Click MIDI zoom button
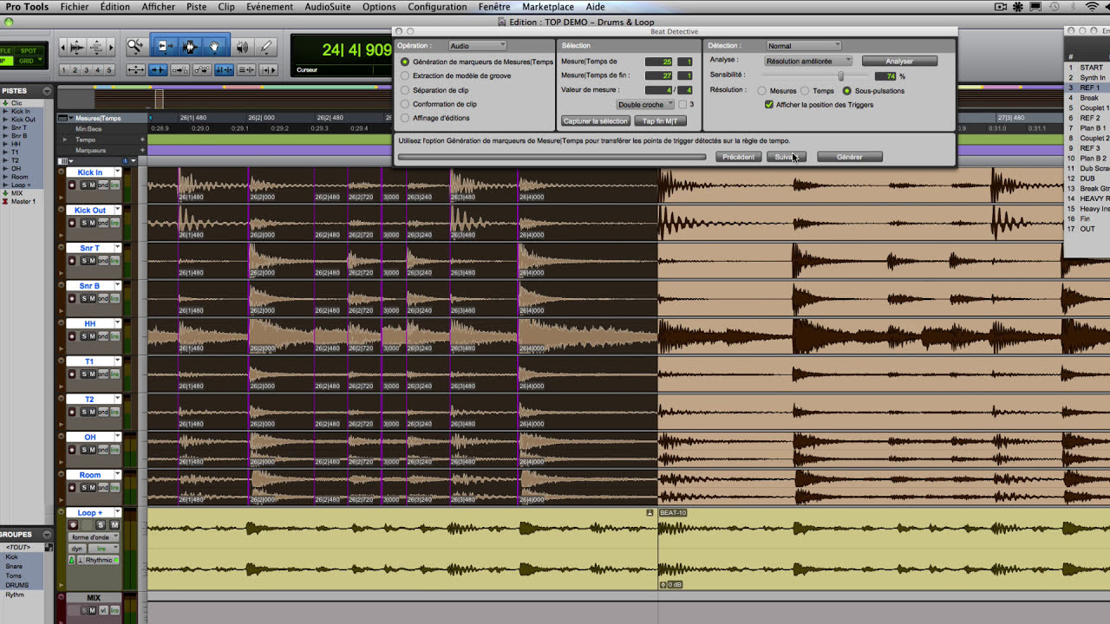1110x624 pixels. tap(97, 47)
